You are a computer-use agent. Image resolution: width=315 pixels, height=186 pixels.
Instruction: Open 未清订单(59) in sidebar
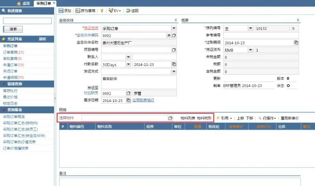[13, 65]
